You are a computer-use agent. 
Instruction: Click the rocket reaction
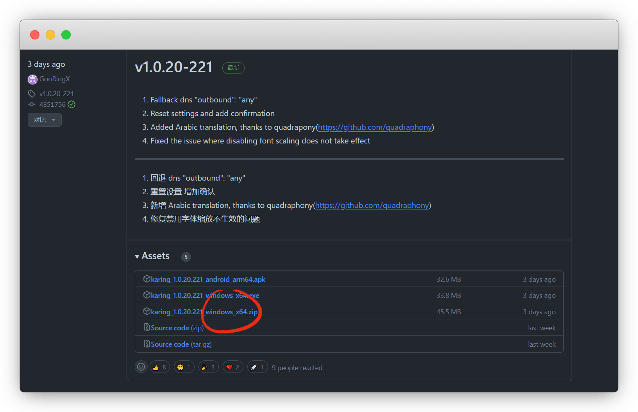[257, 367]
